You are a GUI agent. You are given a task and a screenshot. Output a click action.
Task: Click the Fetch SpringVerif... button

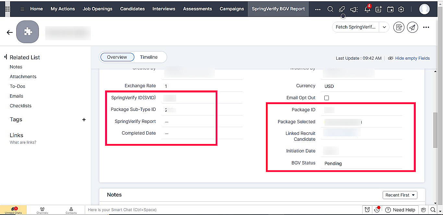point(355,27)
